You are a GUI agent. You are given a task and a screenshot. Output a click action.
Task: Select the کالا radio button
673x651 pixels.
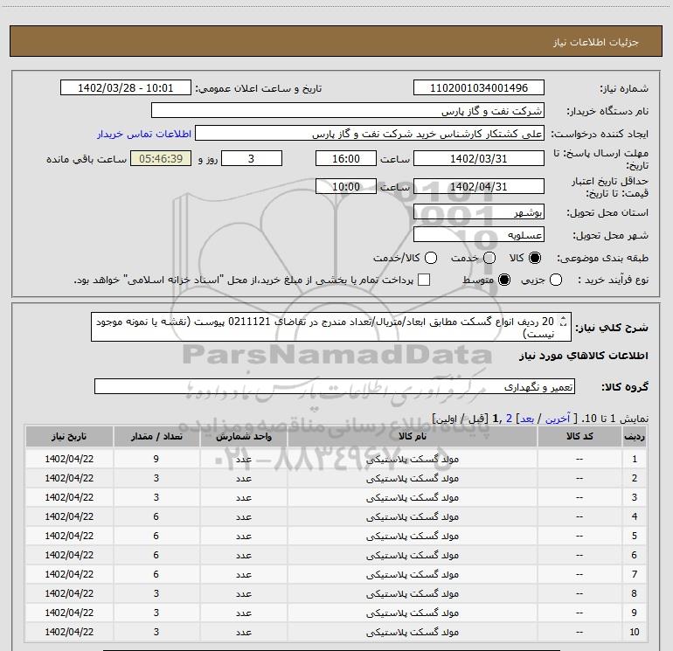point(535,258)
